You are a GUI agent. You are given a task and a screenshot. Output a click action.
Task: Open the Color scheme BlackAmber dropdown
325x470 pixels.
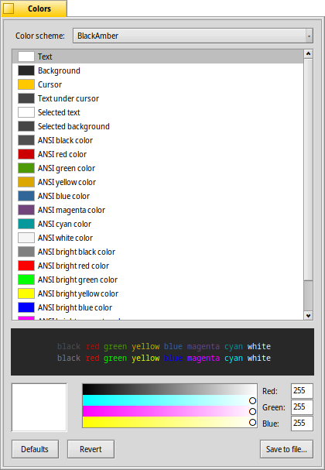point(193,36)
